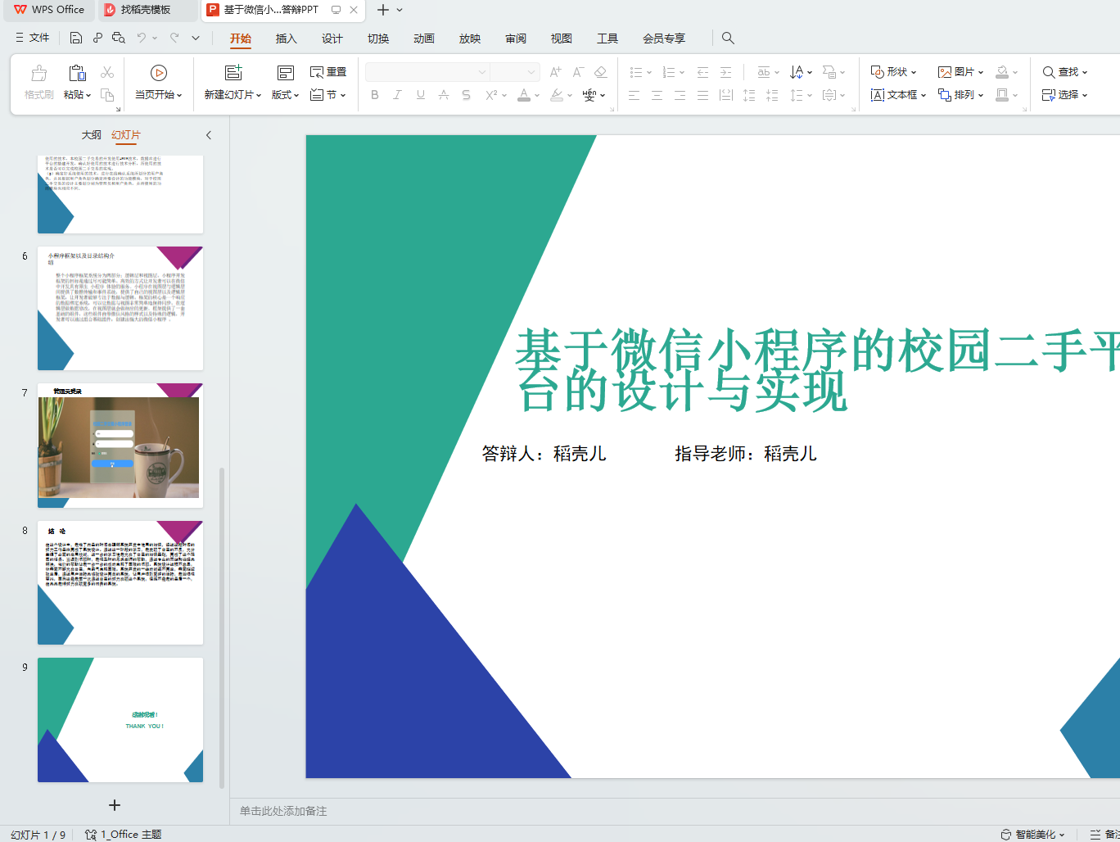Toggle bold formatting
The width and height of the screenshot is (1120, 842).
pos(375,95)
